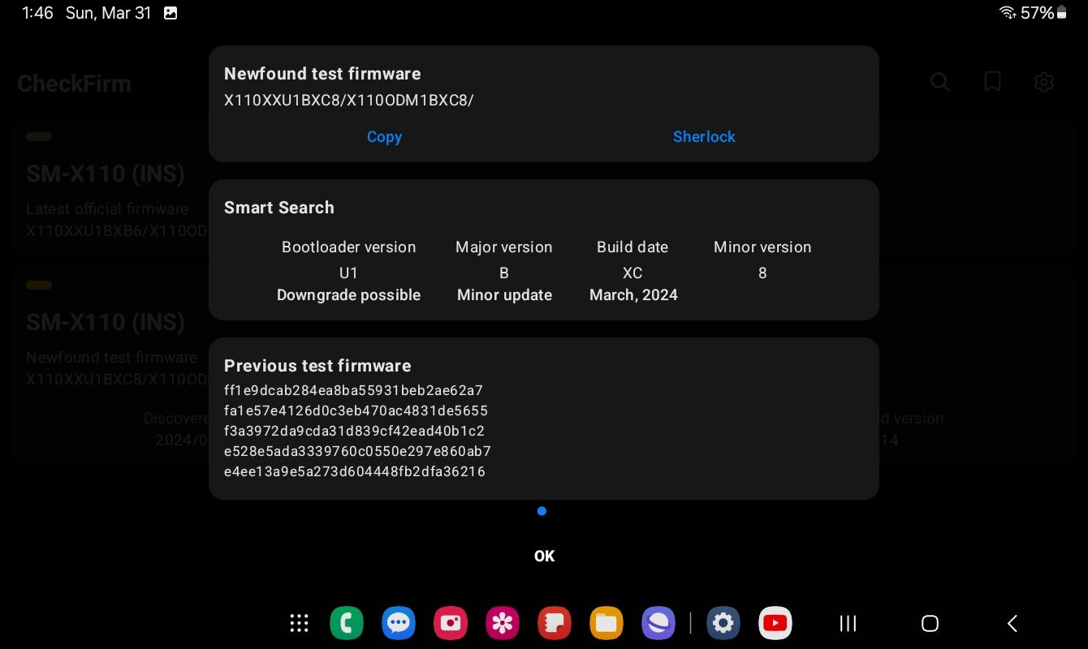The height and width of the screenshot is (649, 1088).
Task: Launch the YouTube app
Action: 775,623
